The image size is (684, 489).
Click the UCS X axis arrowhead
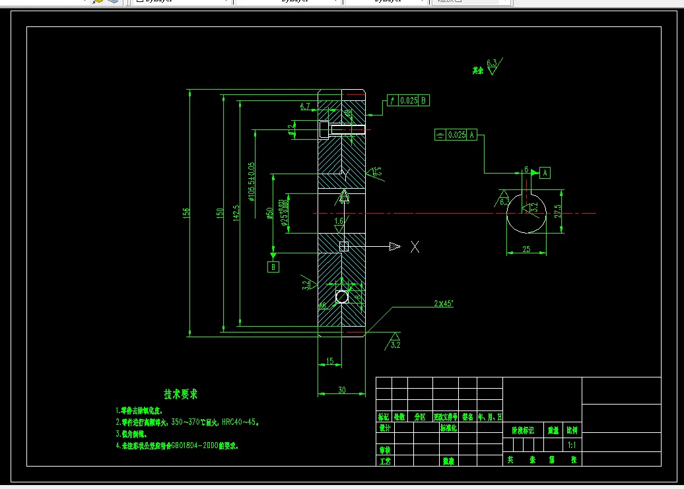coord(395,247)
